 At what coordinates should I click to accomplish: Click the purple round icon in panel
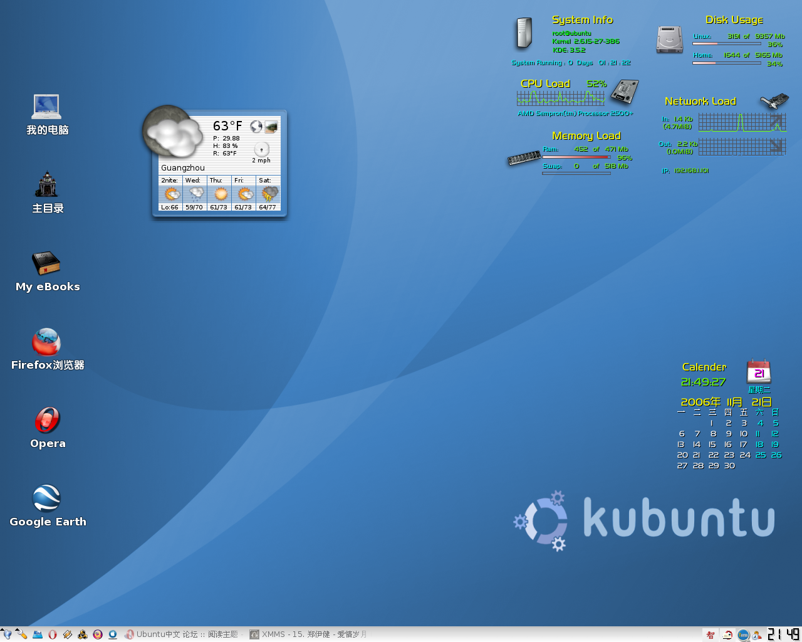pyautogui.click(x=98, y=634)
